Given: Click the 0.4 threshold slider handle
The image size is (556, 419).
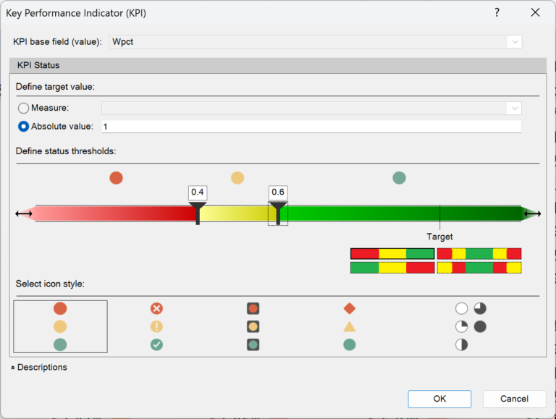Looking at the screenshot, I should (198, 213).
